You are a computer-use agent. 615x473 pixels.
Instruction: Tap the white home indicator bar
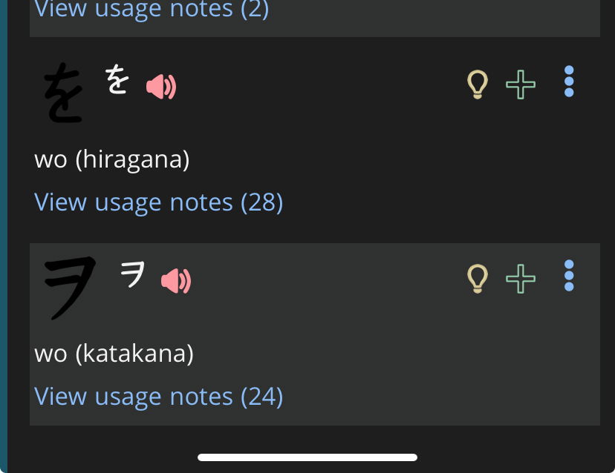click(307, 457)
